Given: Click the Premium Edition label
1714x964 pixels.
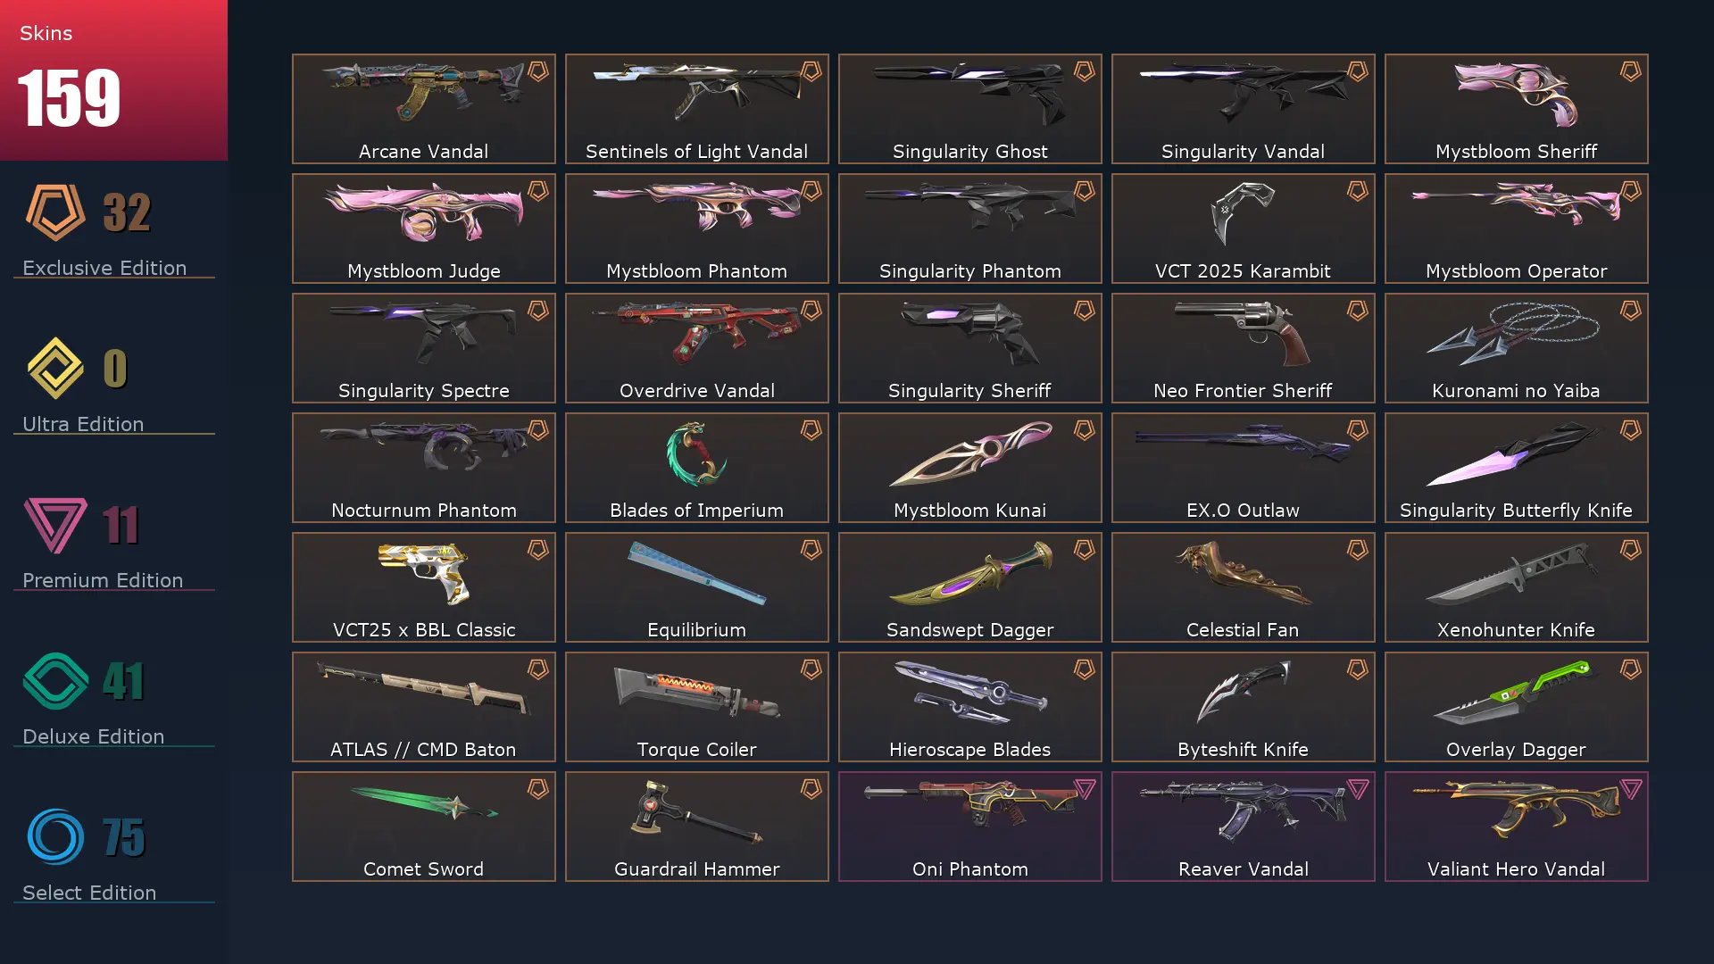Looking at the screenshot, I should (x=103, y=580).
